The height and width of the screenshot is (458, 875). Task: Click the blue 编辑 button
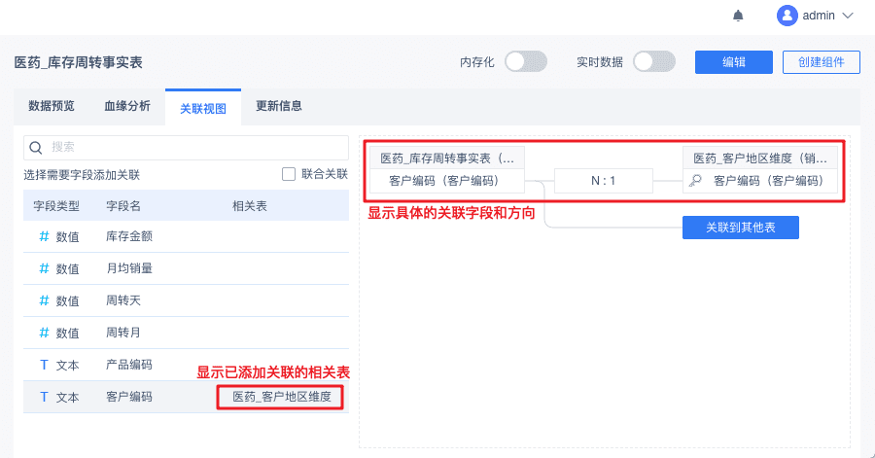click(x=733, y=62)
